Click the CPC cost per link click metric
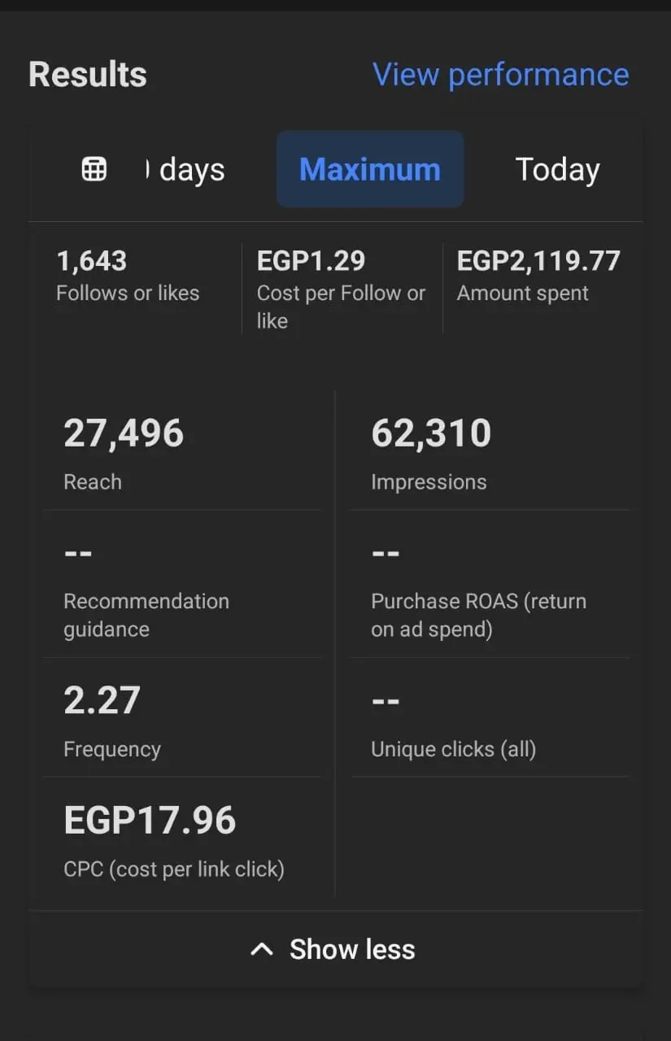Viewport: 671px width, 1041px height. [x=173, y=869]
